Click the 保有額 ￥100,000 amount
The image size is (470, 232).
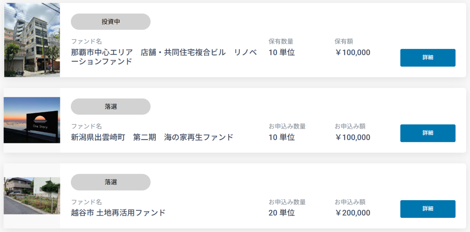click(x=352, y=52)
